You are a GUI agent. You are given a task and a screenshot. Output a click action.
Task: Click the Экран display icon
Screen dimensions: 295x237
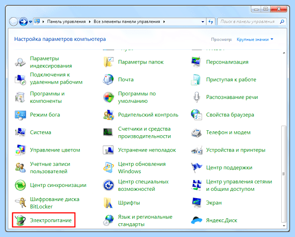coord(197,203)
